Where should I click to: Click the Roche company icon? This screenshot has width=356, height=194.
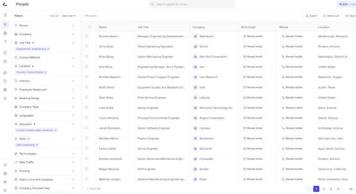click(195, 47)
